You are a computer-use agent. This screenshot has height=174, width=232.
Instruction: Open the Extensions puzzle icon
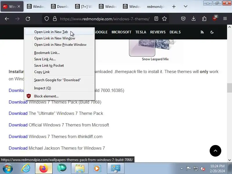(204, 19)
